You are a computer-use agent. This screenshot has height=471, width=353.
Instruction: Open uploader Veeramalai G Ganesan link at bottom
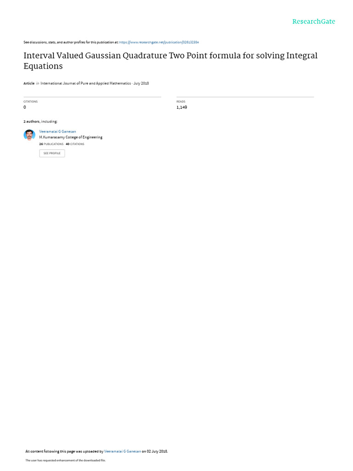122,451
